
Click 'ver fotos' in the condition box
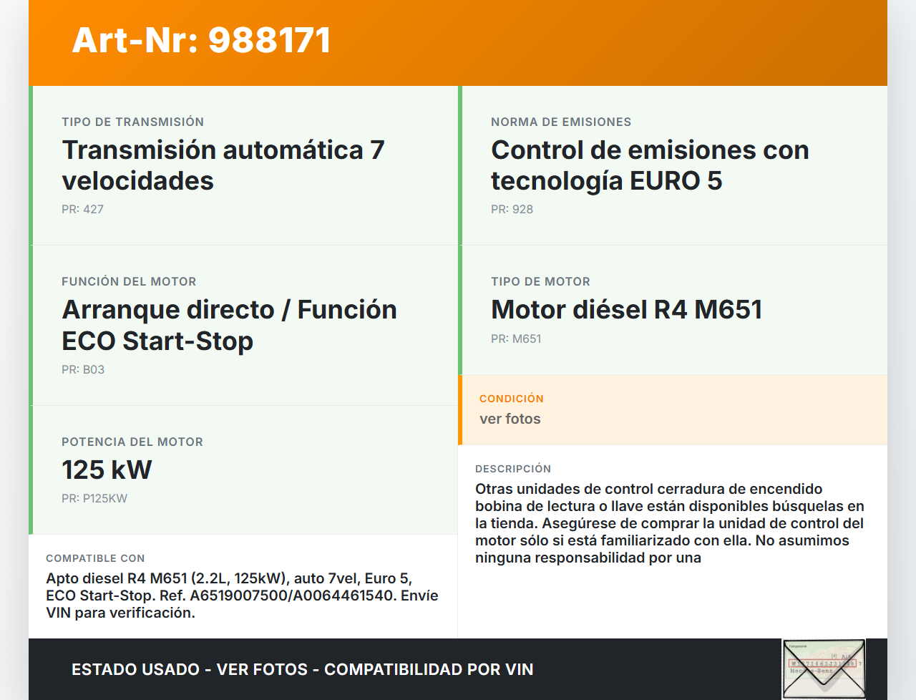[x=510, y=419]
